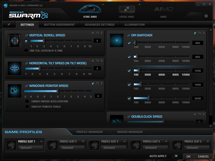This screenshot has height=161, width=215.
Task: Click the Horizontal Tilt Speed slider handle
Action: 40,69
